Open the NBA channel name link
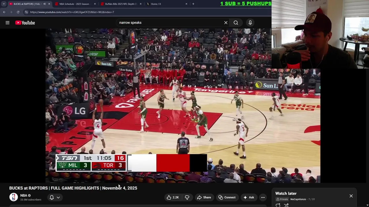This screenshot has width=369, height=207. 24,195
